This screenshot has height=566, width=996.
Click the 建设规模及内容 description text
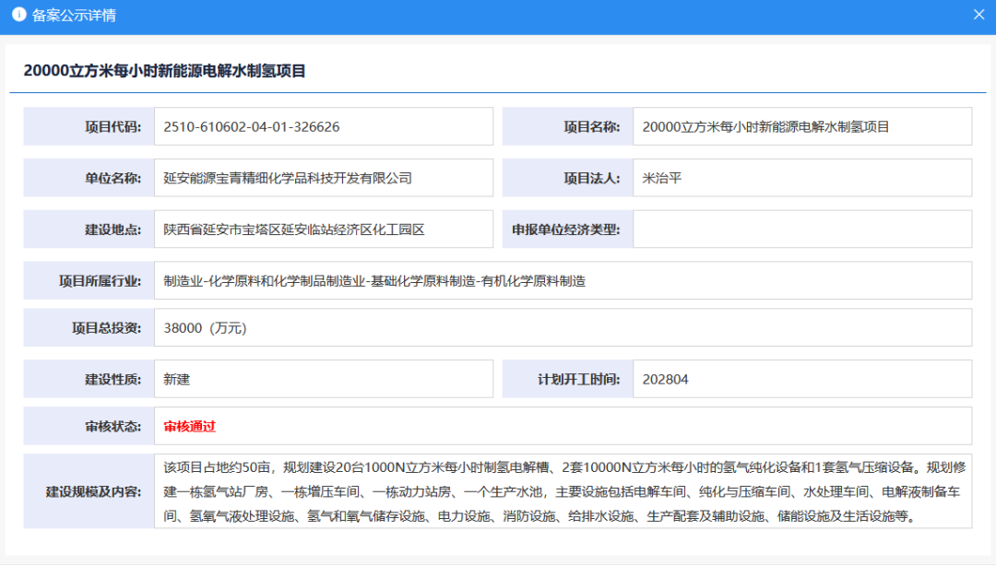(563, 491)
